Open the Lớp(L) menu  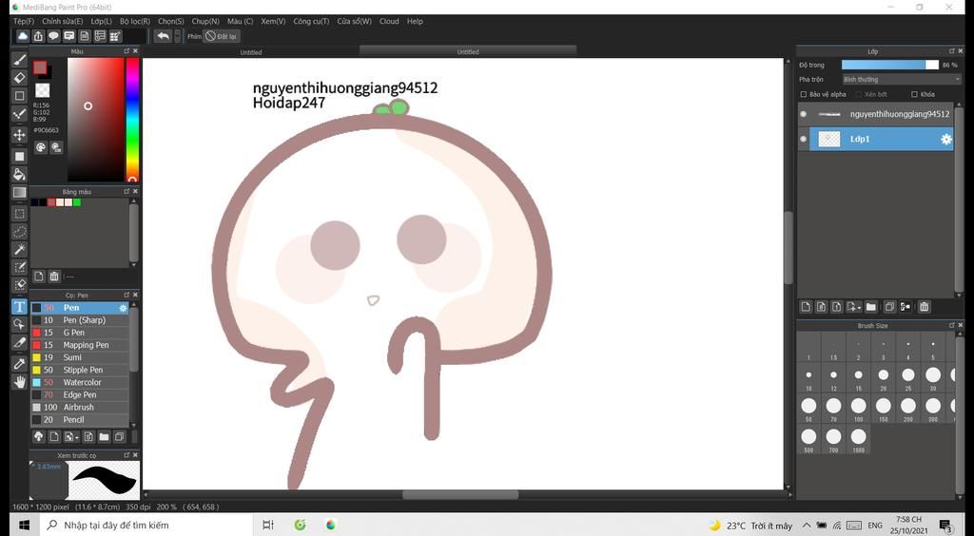101,21
